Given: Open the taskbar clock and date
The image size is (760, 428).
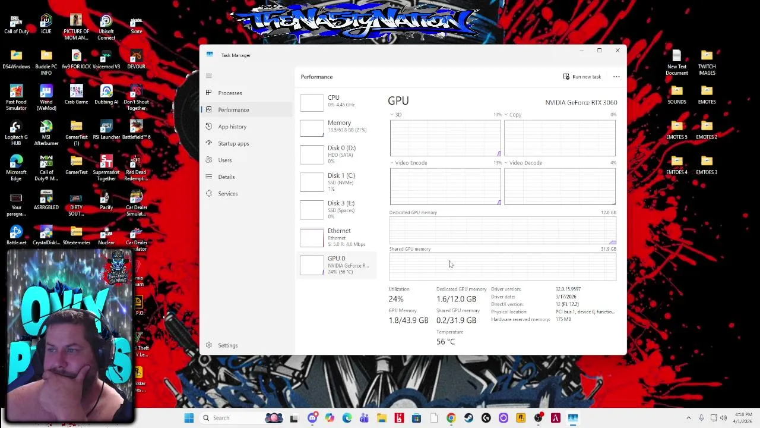Looking at the screenshot, I should pyautogui.click(x=742, y=418).
